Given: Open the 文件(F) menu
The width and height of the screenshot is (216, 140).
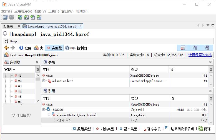Looking at the screenshot, I should point(6,11).
